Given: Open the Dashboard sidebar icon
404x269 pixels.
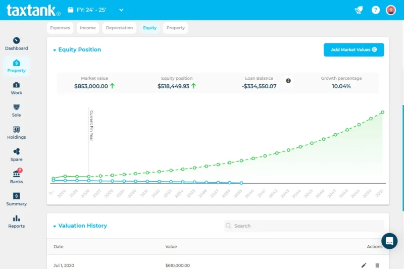Looking at the screenshot, I should 16,40.
